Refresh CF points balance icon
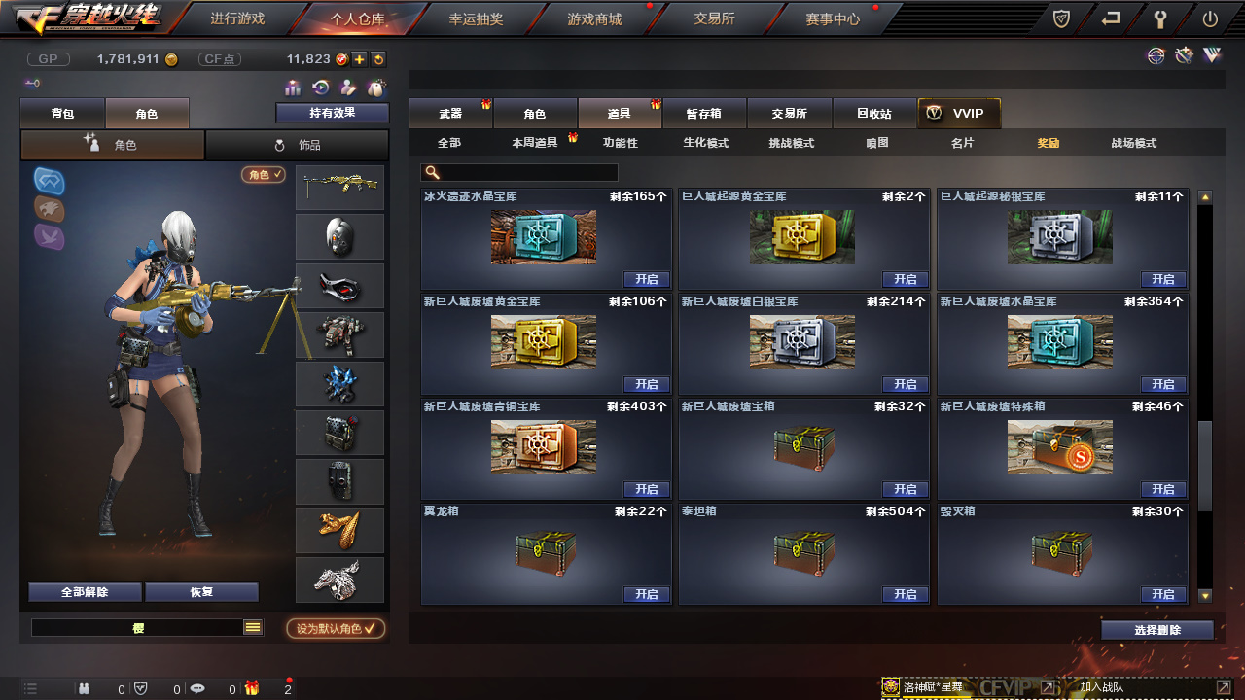This screenshot has height=700, width=1245. pos(378,59)
